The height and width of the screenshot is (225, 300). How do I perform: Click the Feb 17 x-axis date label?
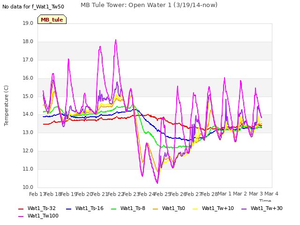pyautogui.click(x=37, y=194)
